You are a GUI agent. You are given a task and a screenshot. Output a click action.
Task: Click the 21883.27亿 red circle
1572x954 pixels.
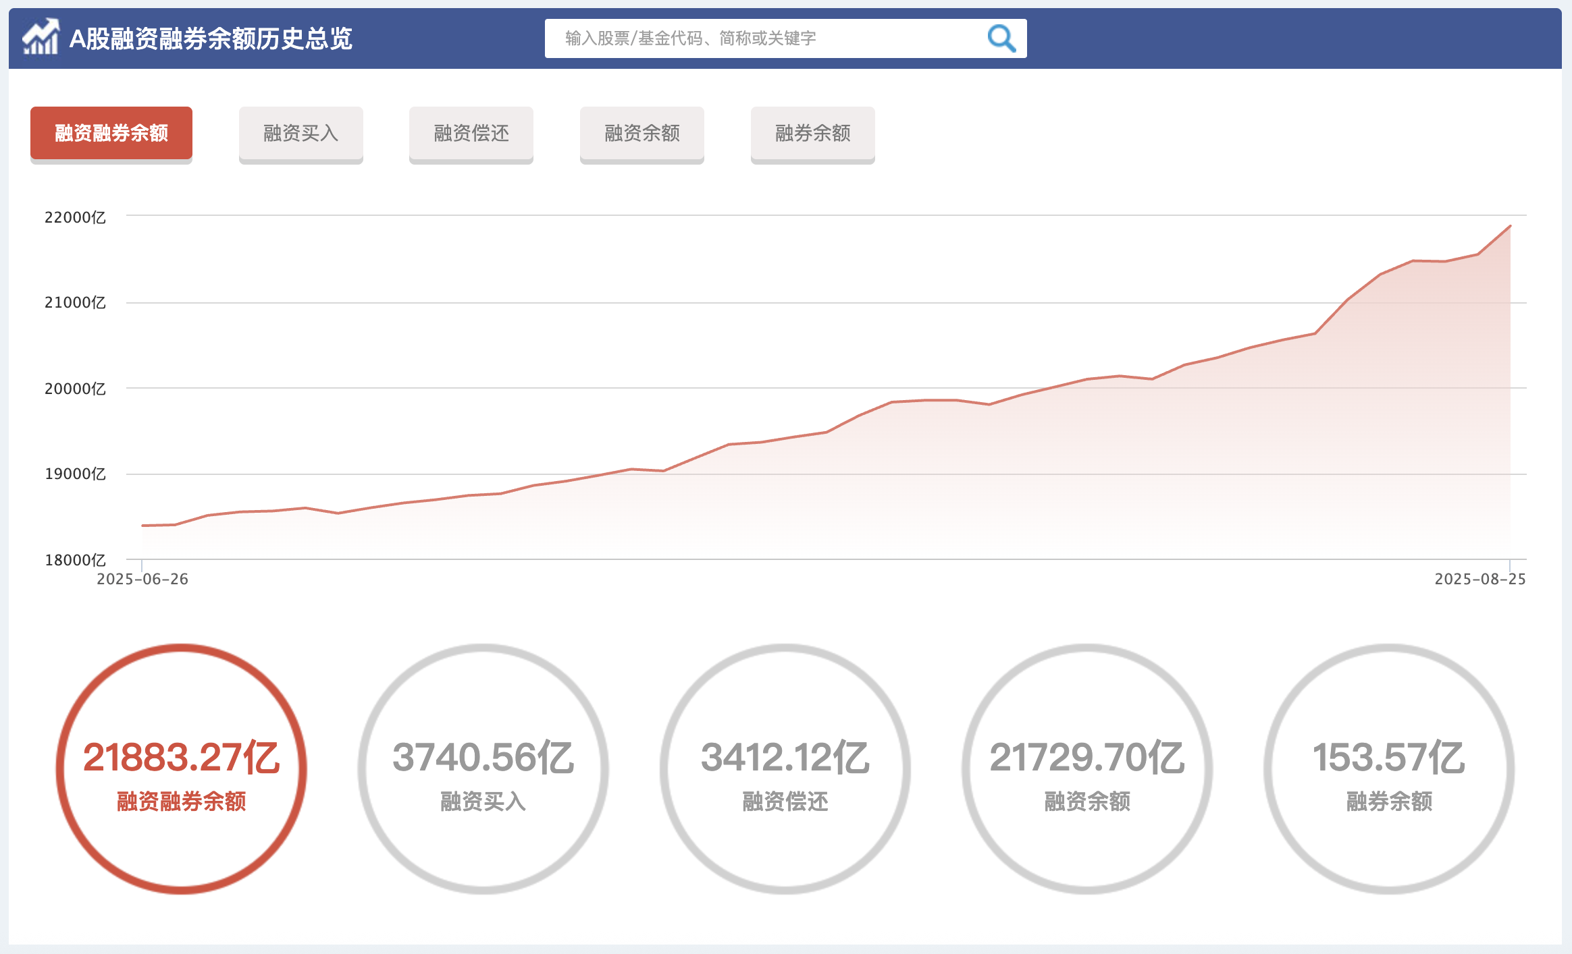click(x=181, y=769)
